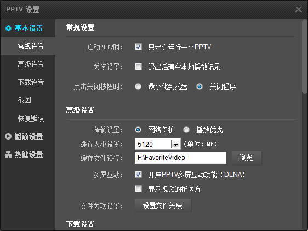Check 显示视频的推送方 option
This screenshot has width=308, height=231.
click(x=138, y=189)
